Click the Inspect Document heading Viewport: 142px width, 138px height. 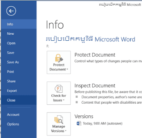(95, 86)
